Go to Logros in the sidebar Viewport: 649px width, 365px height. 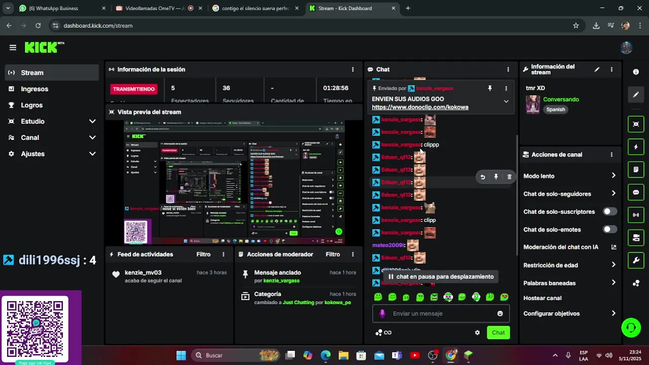52,105
